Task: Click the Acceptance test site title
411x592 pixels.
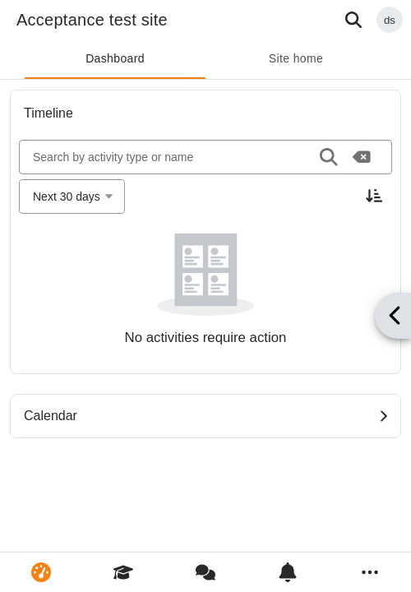Action: click(92, 20)
